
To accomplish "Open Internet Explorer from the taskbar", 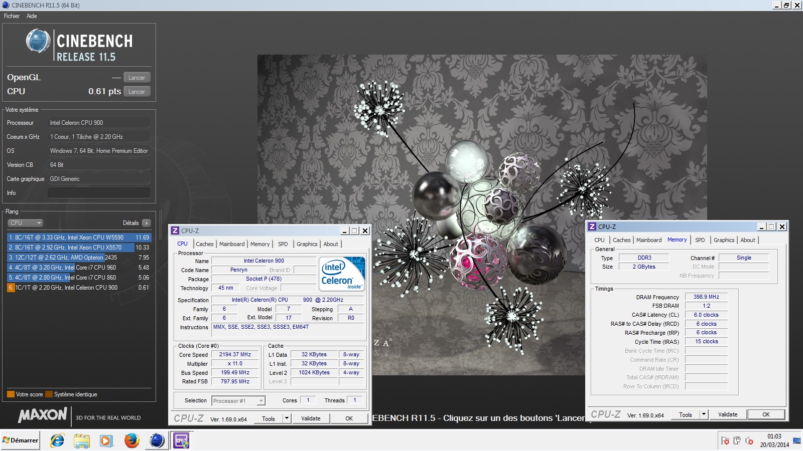I will tap(57, 440).
